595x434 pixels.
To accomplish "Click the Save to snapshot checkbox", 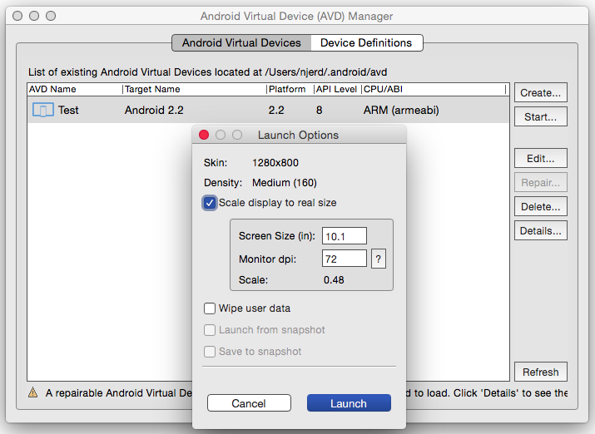I will pos(210,352).
